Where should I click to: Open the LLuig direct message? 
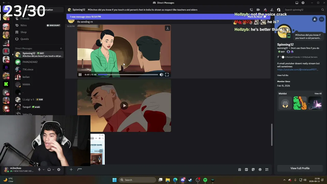pos(39,99)
